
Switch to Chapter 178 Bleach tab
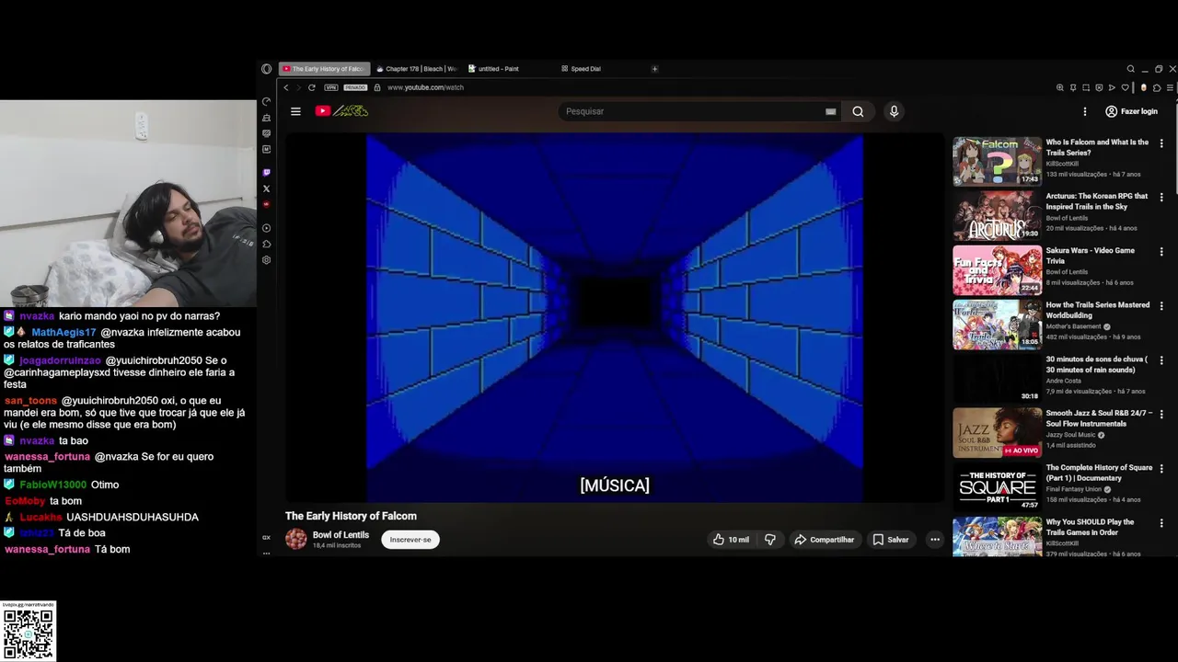tap(417, 69)
